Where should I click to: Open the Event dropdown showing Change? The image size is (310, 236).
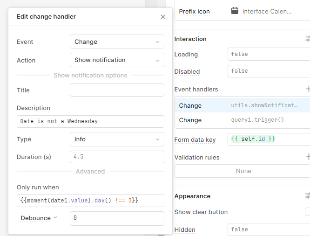point(117,42)
